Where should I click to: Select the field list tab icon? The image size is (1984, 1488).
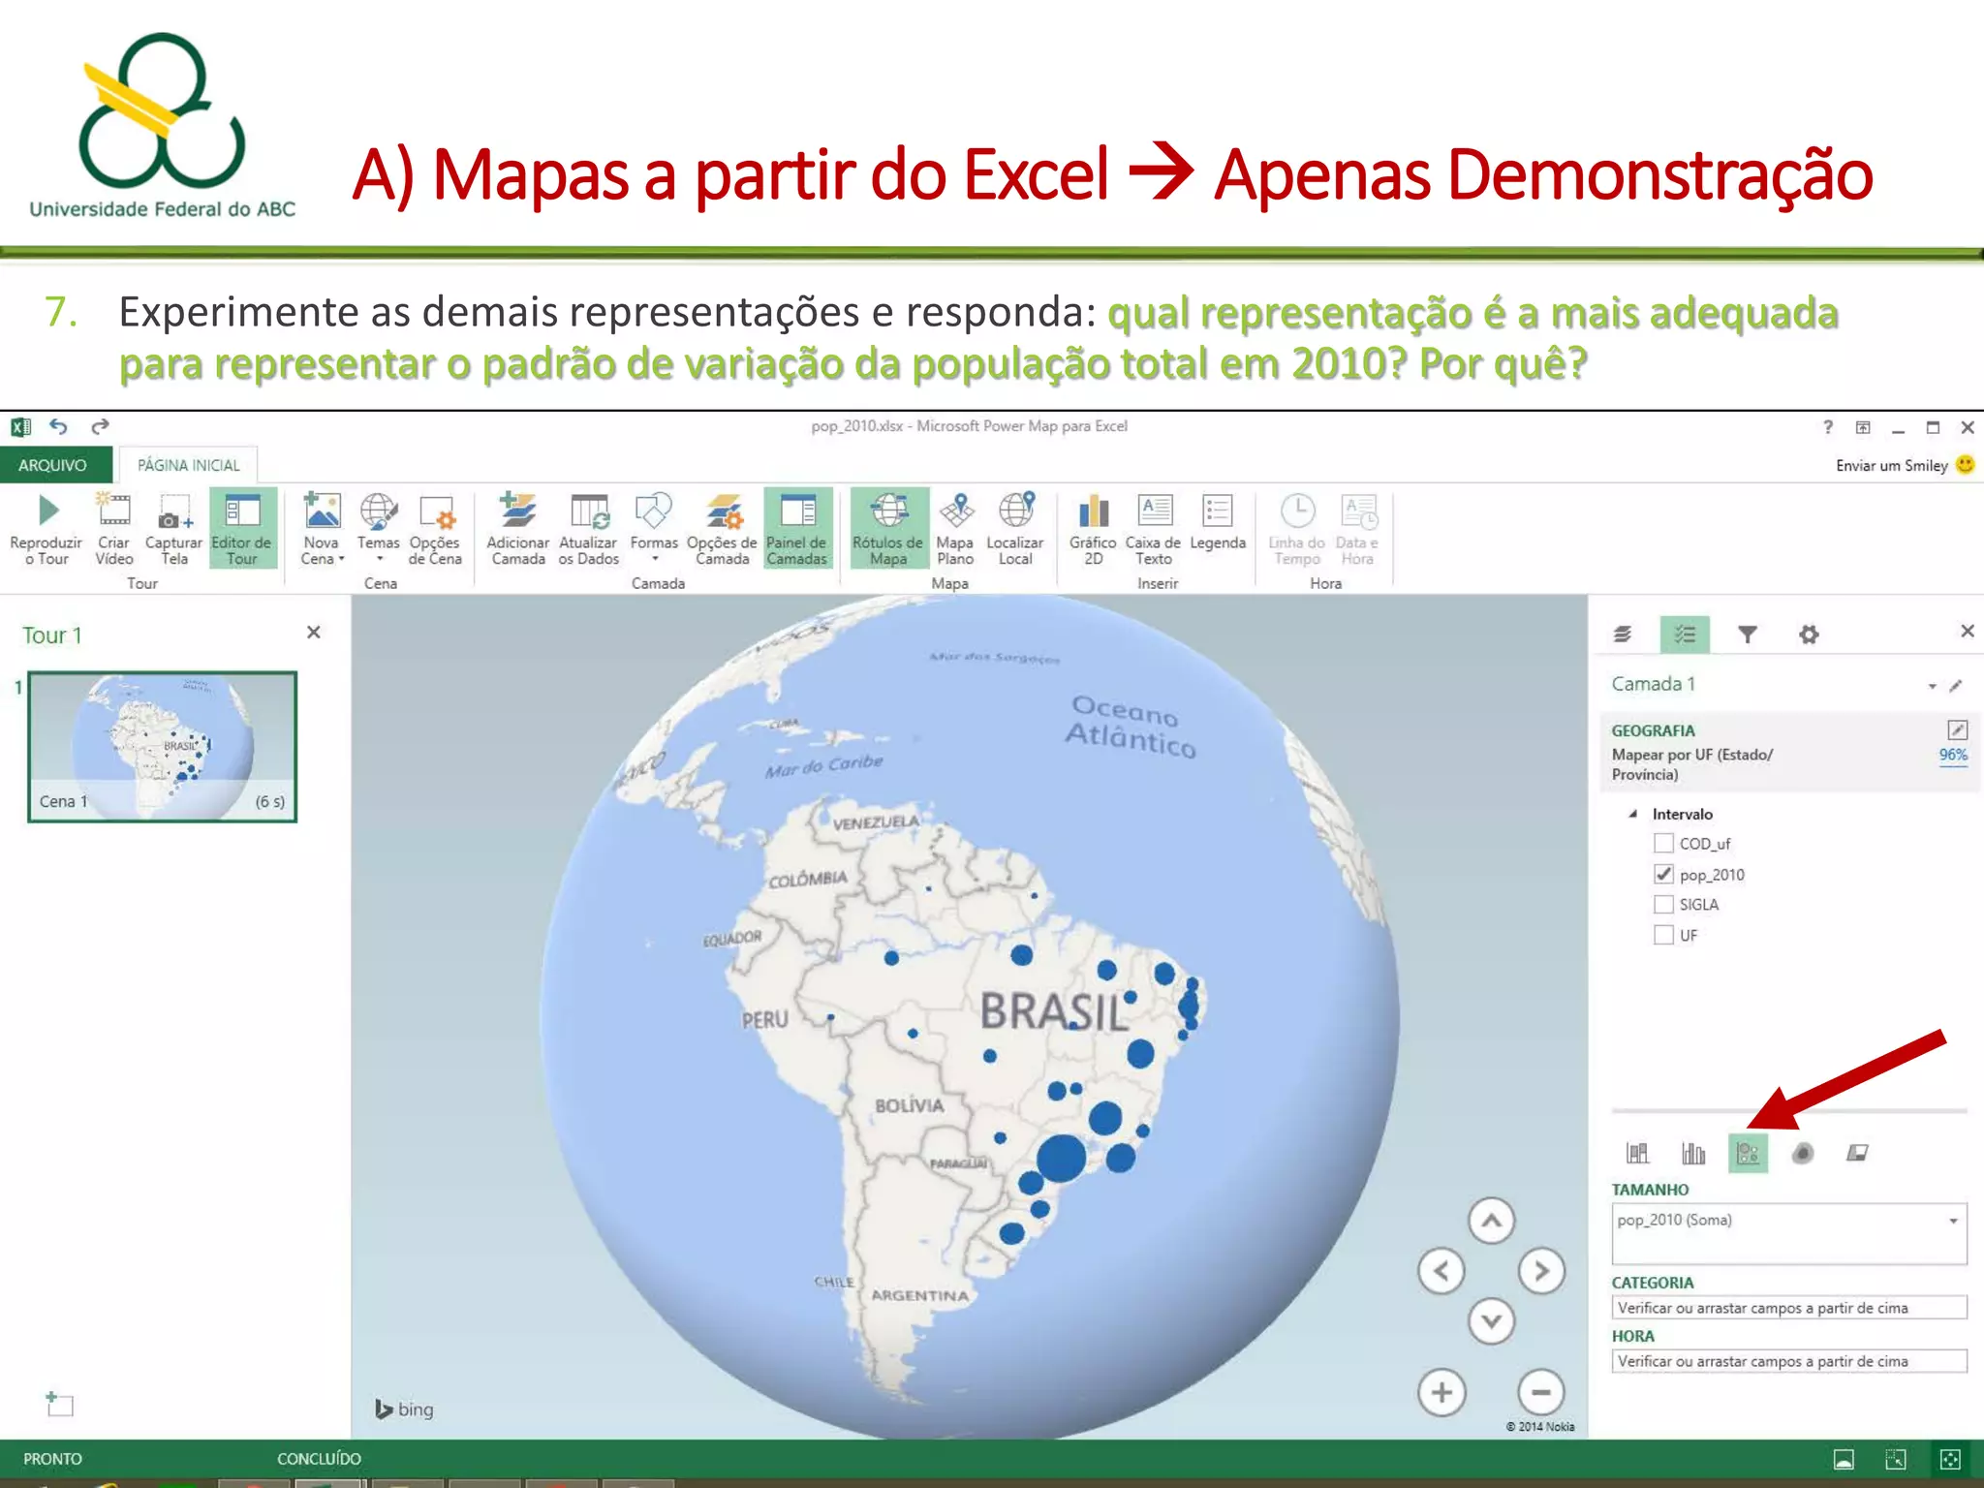1685,635
